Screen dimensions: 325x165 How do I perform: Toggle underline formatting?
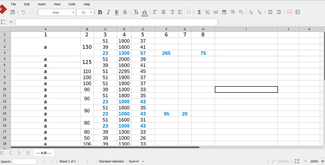[117, 12]
